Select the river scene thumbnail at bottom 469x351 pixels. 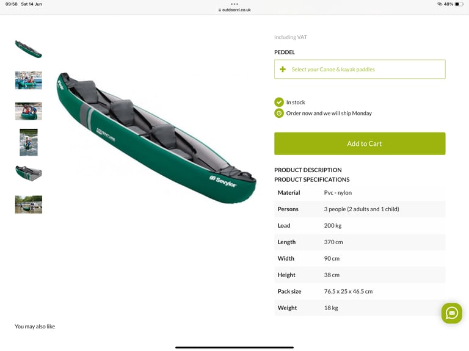[x=29, y=204]
